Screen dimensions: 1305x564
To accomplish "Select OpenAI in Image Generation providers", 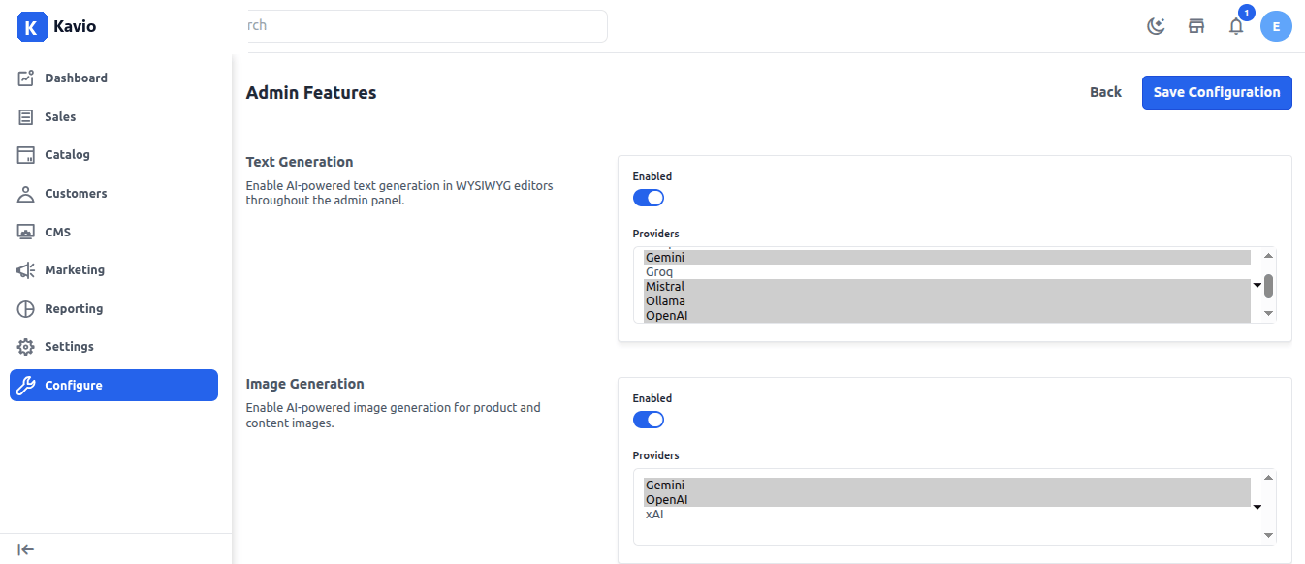I will pos(947,500).
